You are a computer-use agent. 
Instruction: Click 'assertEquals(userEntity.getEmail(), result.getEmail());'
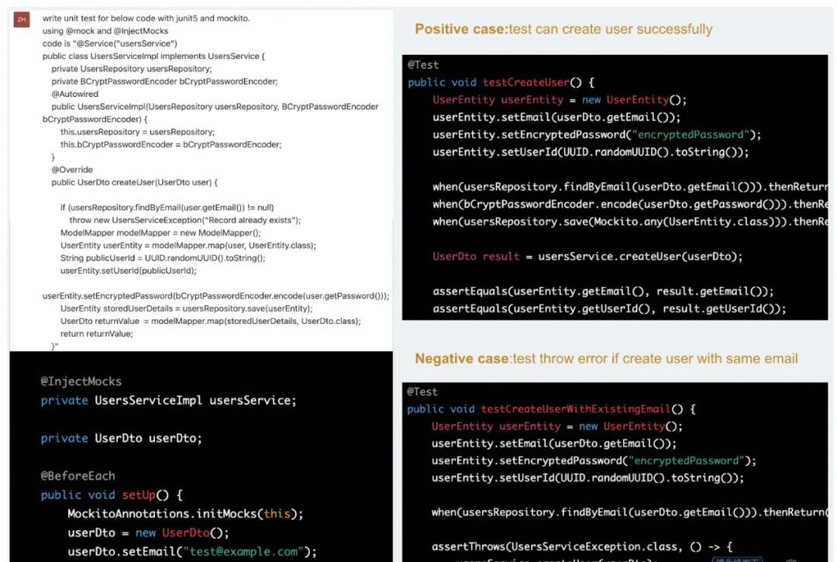[x=603, y=291]
